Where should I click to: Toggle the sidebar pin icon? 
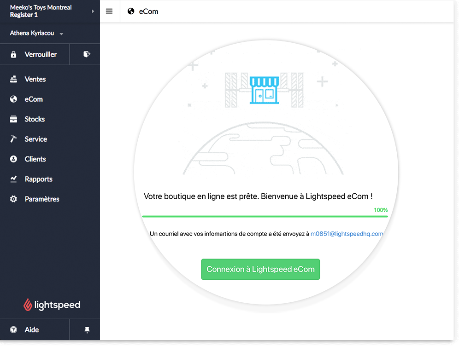tap(87, 330)
